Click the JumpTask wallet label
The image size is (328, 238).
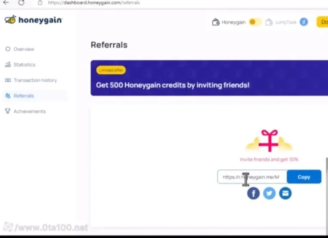(x=286, y=22)
